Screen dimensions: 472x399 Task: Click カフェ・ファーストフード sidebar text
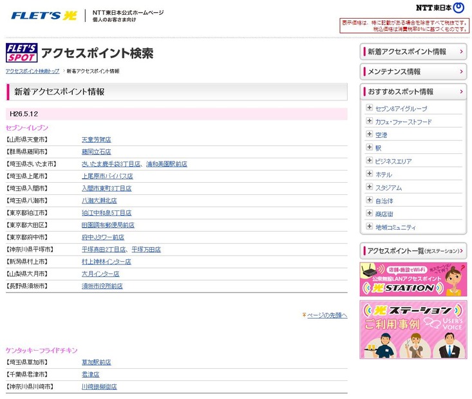(x=403, y=122)
